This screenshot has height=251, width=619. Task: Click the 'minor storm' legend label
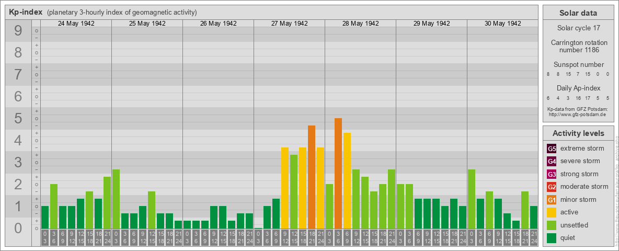click(x=578, y=199)
